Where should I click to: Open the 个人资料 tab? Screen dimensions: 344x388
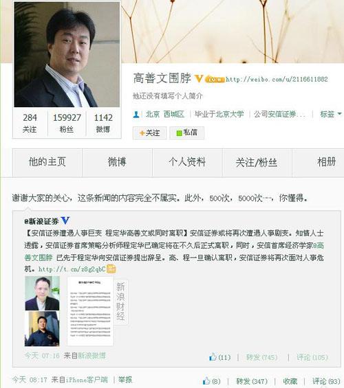pos(187,162)
